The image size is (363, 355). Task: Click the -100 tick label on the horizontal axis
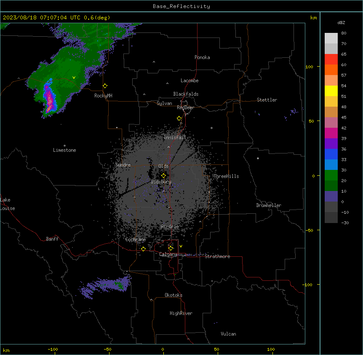click(53, 349)
